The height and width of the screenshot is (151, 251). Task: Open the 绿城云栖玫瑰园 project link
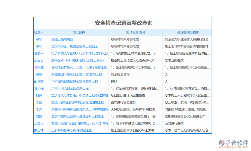tap(62, 40)
